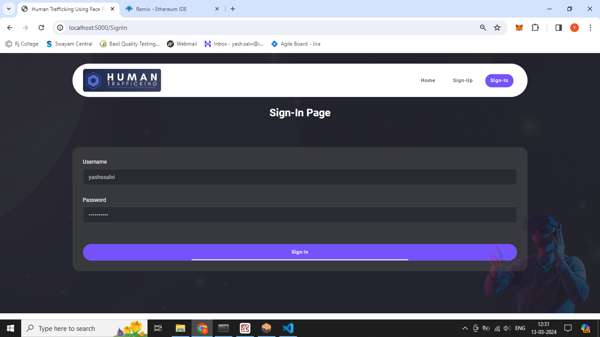The image size is (600, 337).
Task: Open File Explorer from the taskbar
Action: pyautogui.click(x=181, y=328)
